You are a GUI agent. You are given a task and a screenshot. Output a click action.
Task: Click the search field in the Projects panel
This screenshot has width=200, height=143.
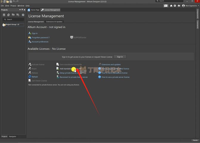pos(13,19)
